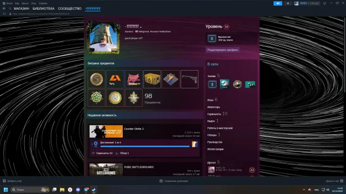Expand the name history arrow beside -ffffffff
Image resolution: width=346 pixels, height=194 pixels.
pos(141,27)
